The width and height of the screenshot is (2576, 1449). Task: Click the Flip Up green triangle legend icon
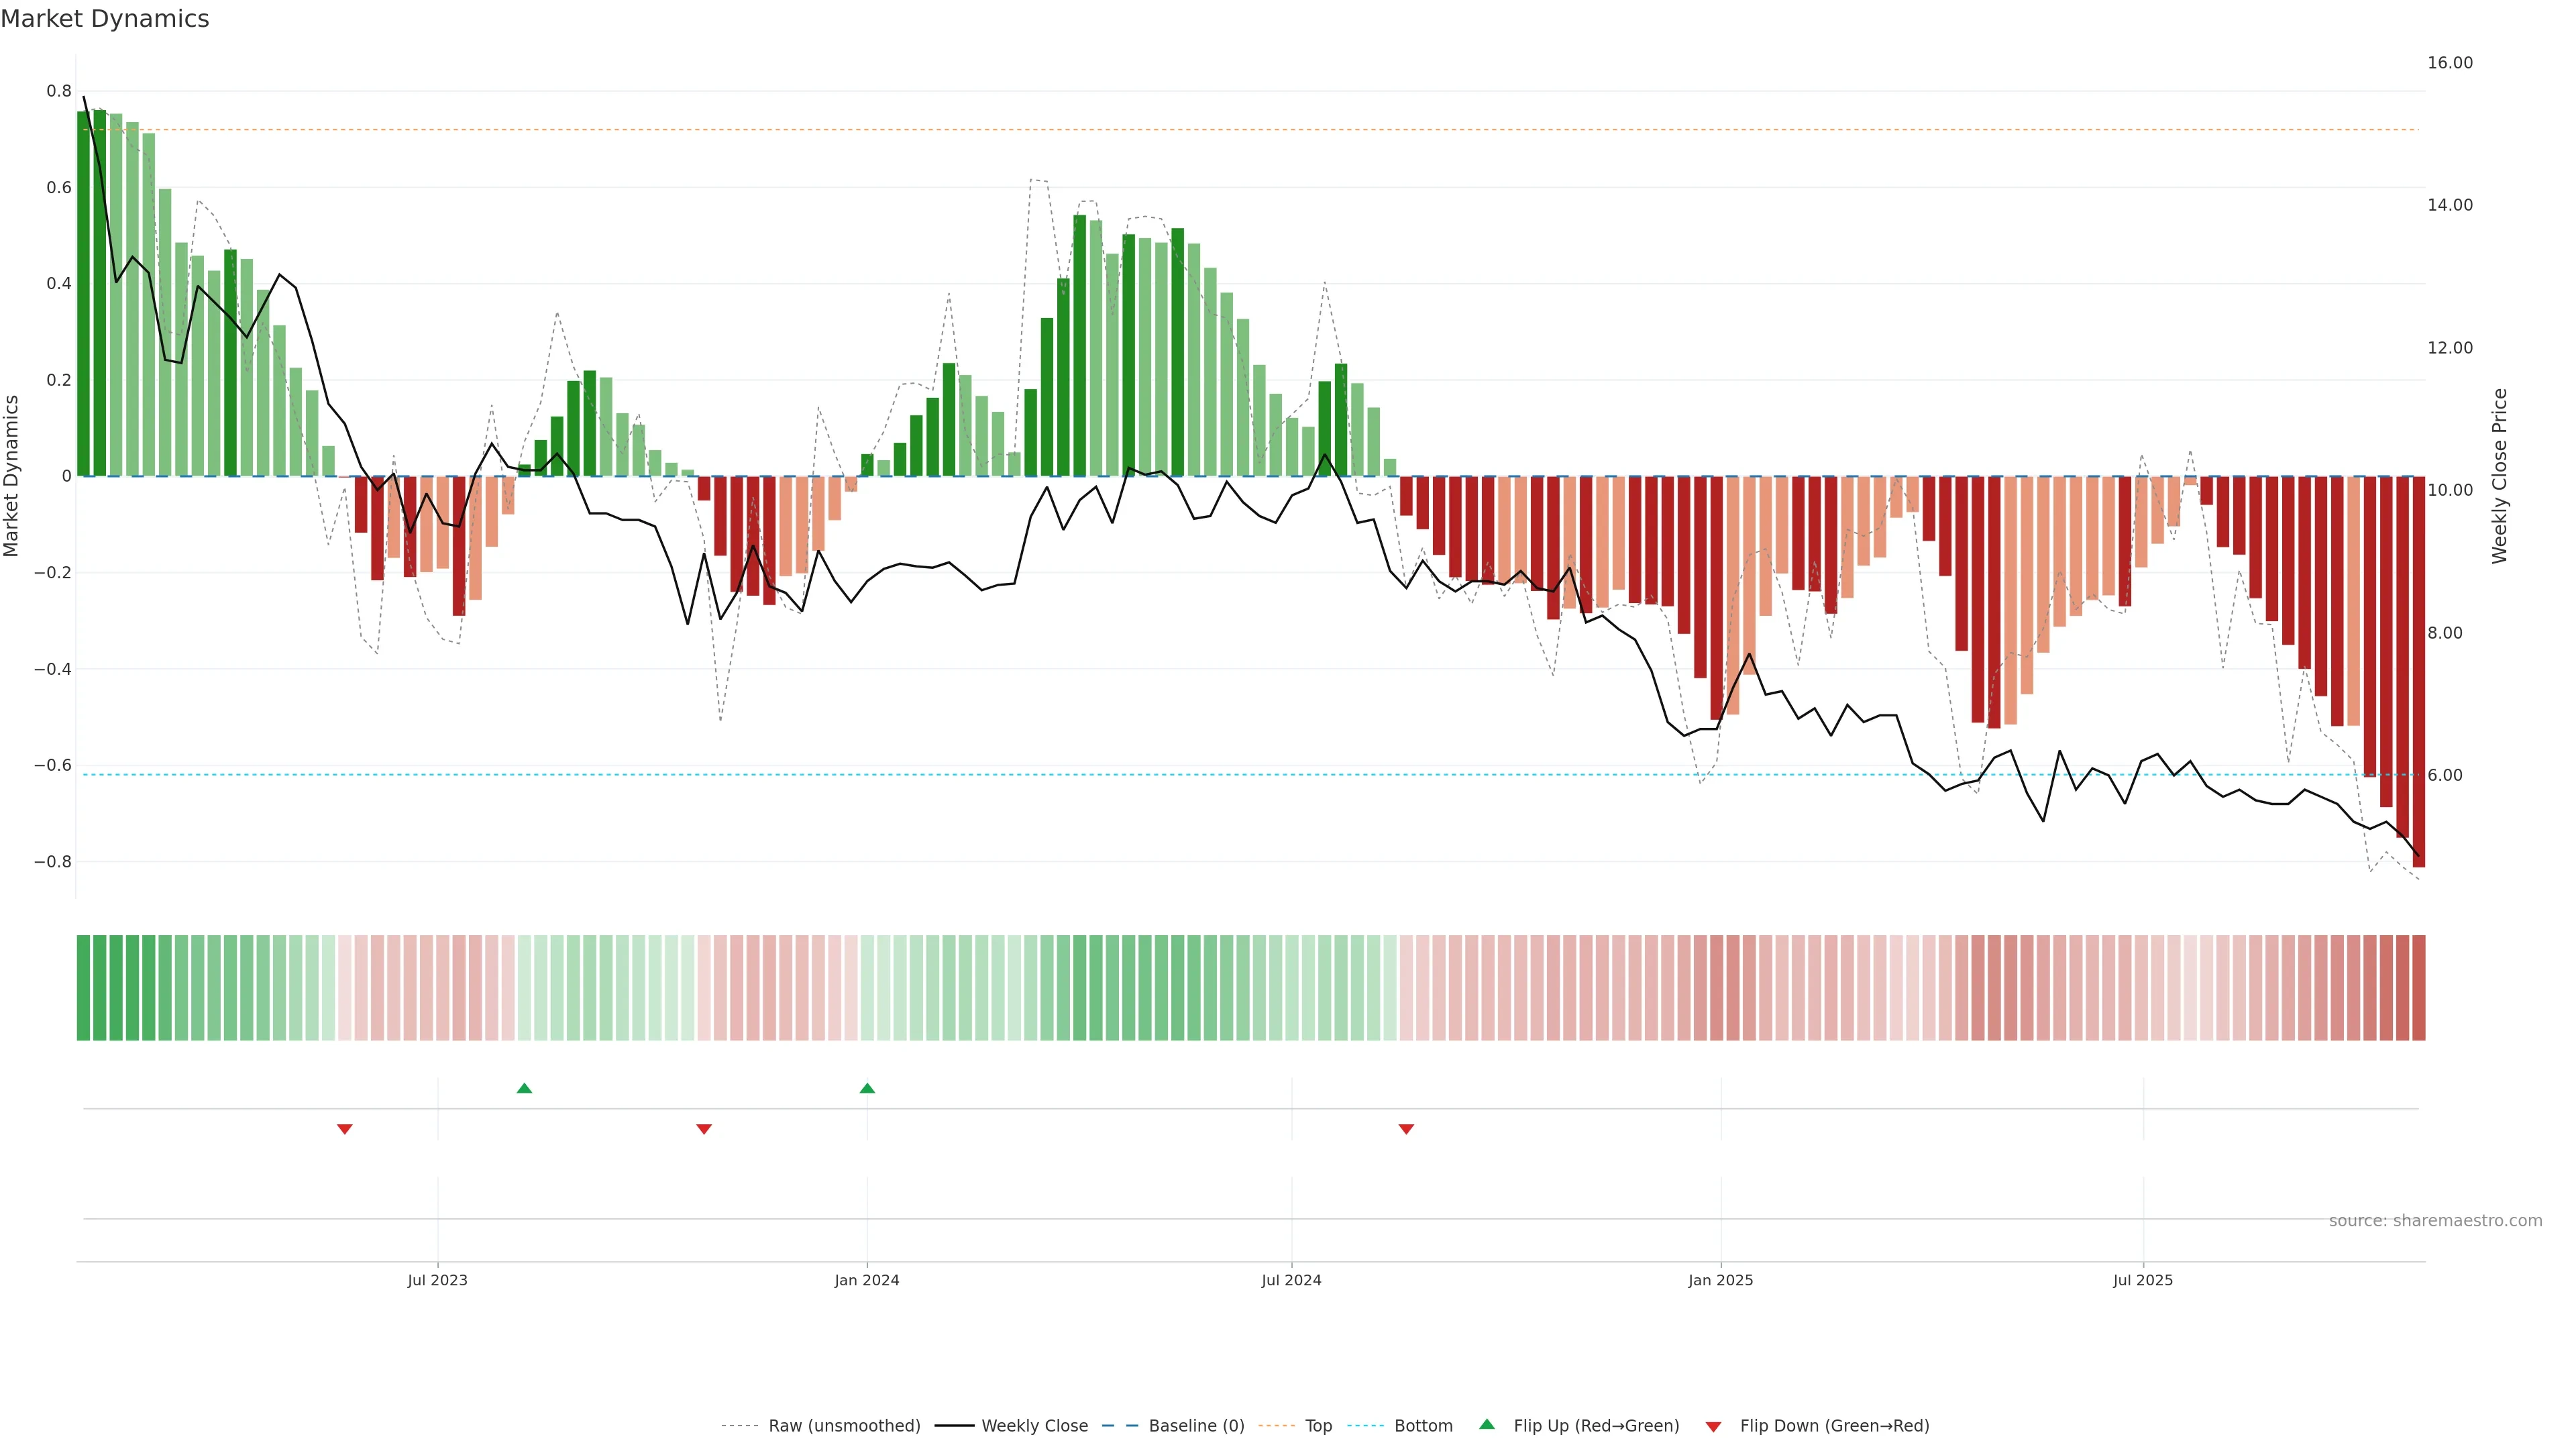pos(1486,1424)
